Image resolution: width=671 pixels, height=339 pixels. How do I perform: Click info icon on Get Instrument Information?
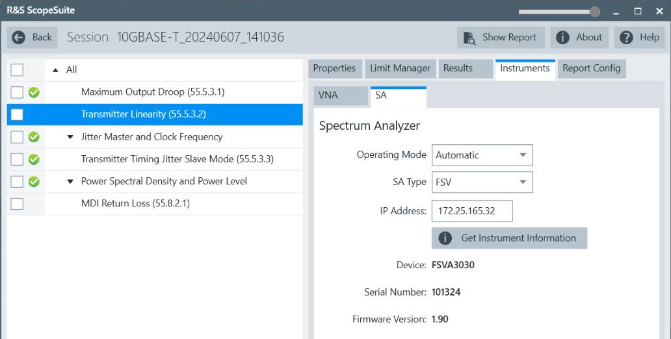point(445,238)
